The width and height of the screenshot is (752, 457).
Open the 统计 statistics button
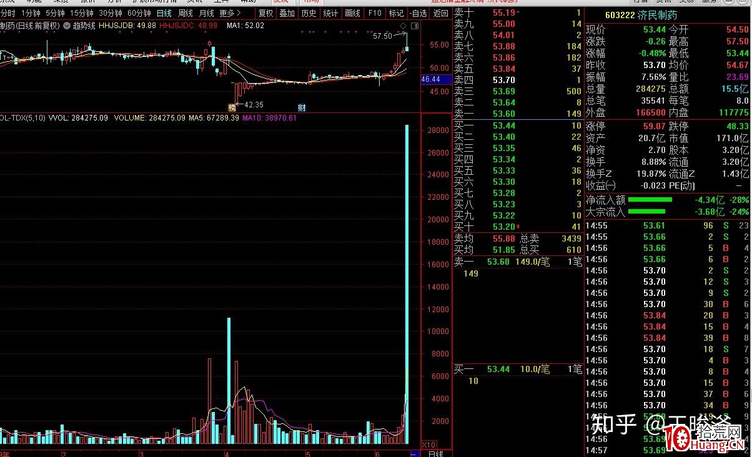click(x=331, y=13)
